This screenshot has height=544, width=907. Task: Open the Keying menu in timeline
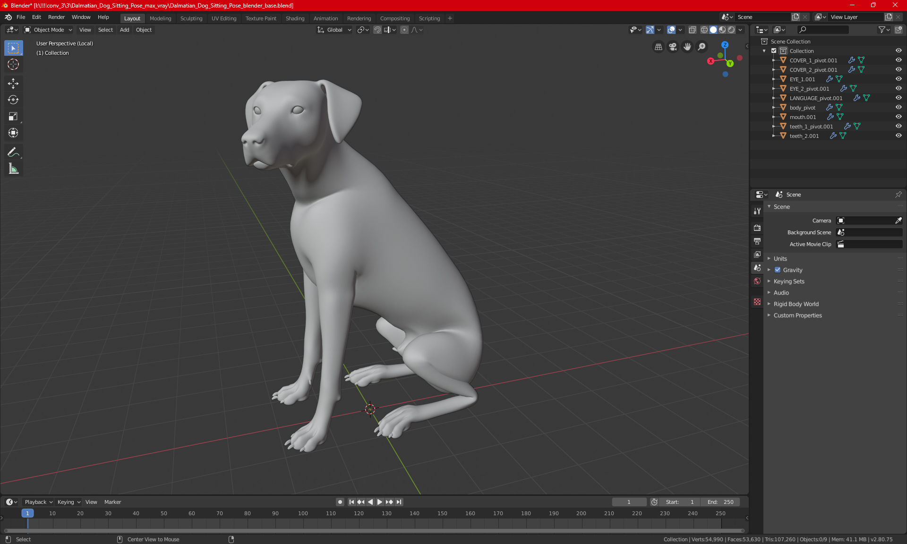click(68, 502)
